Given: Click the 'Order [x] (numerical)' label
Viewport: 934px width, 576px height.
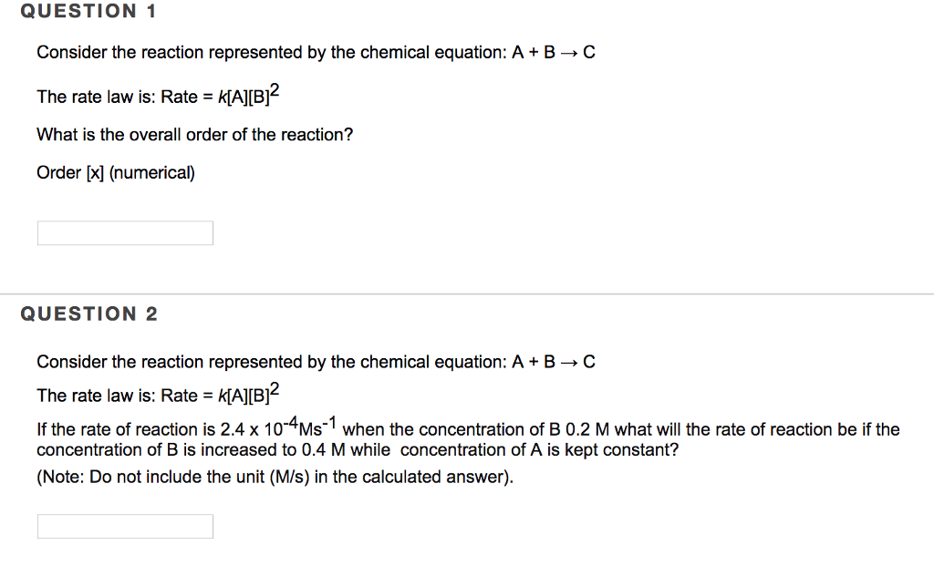Looking at the screenshot, I should [116, 172].
